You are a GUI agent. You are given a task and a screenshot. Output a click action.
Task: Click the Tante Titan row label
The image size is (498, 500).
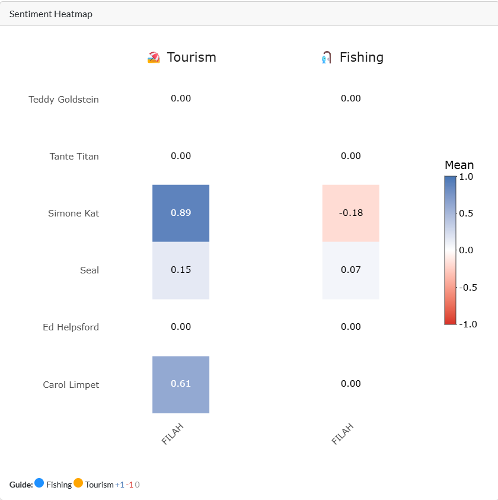[74, 157]
